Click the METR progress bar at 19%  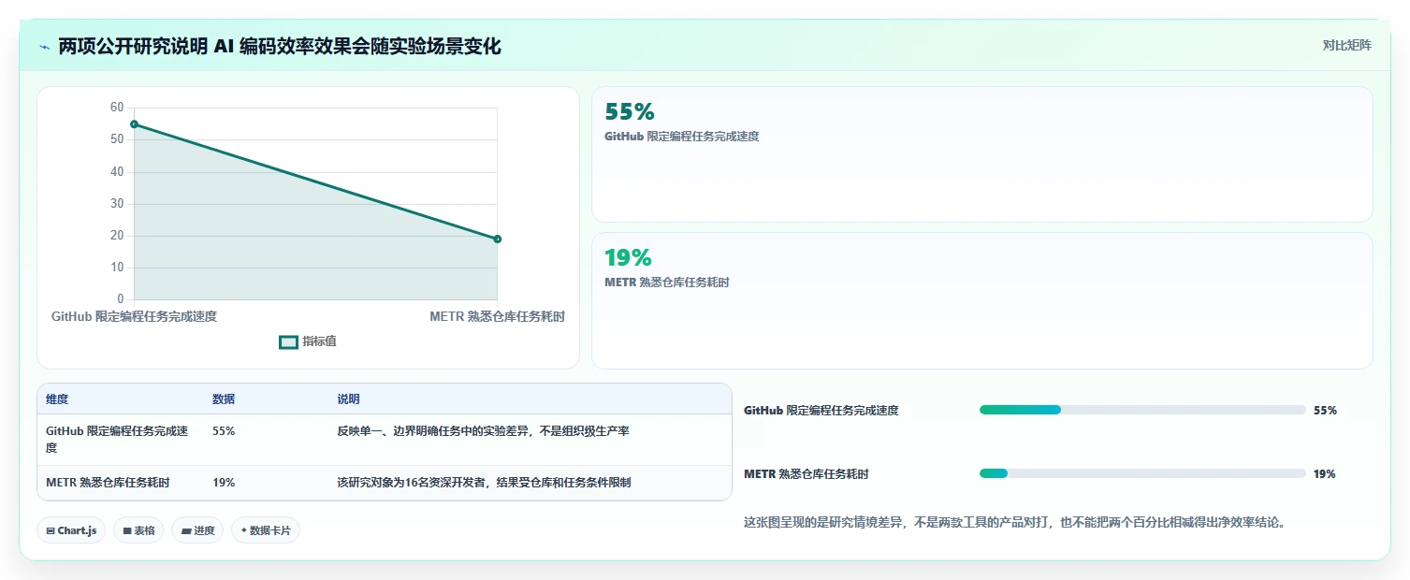1142,473
